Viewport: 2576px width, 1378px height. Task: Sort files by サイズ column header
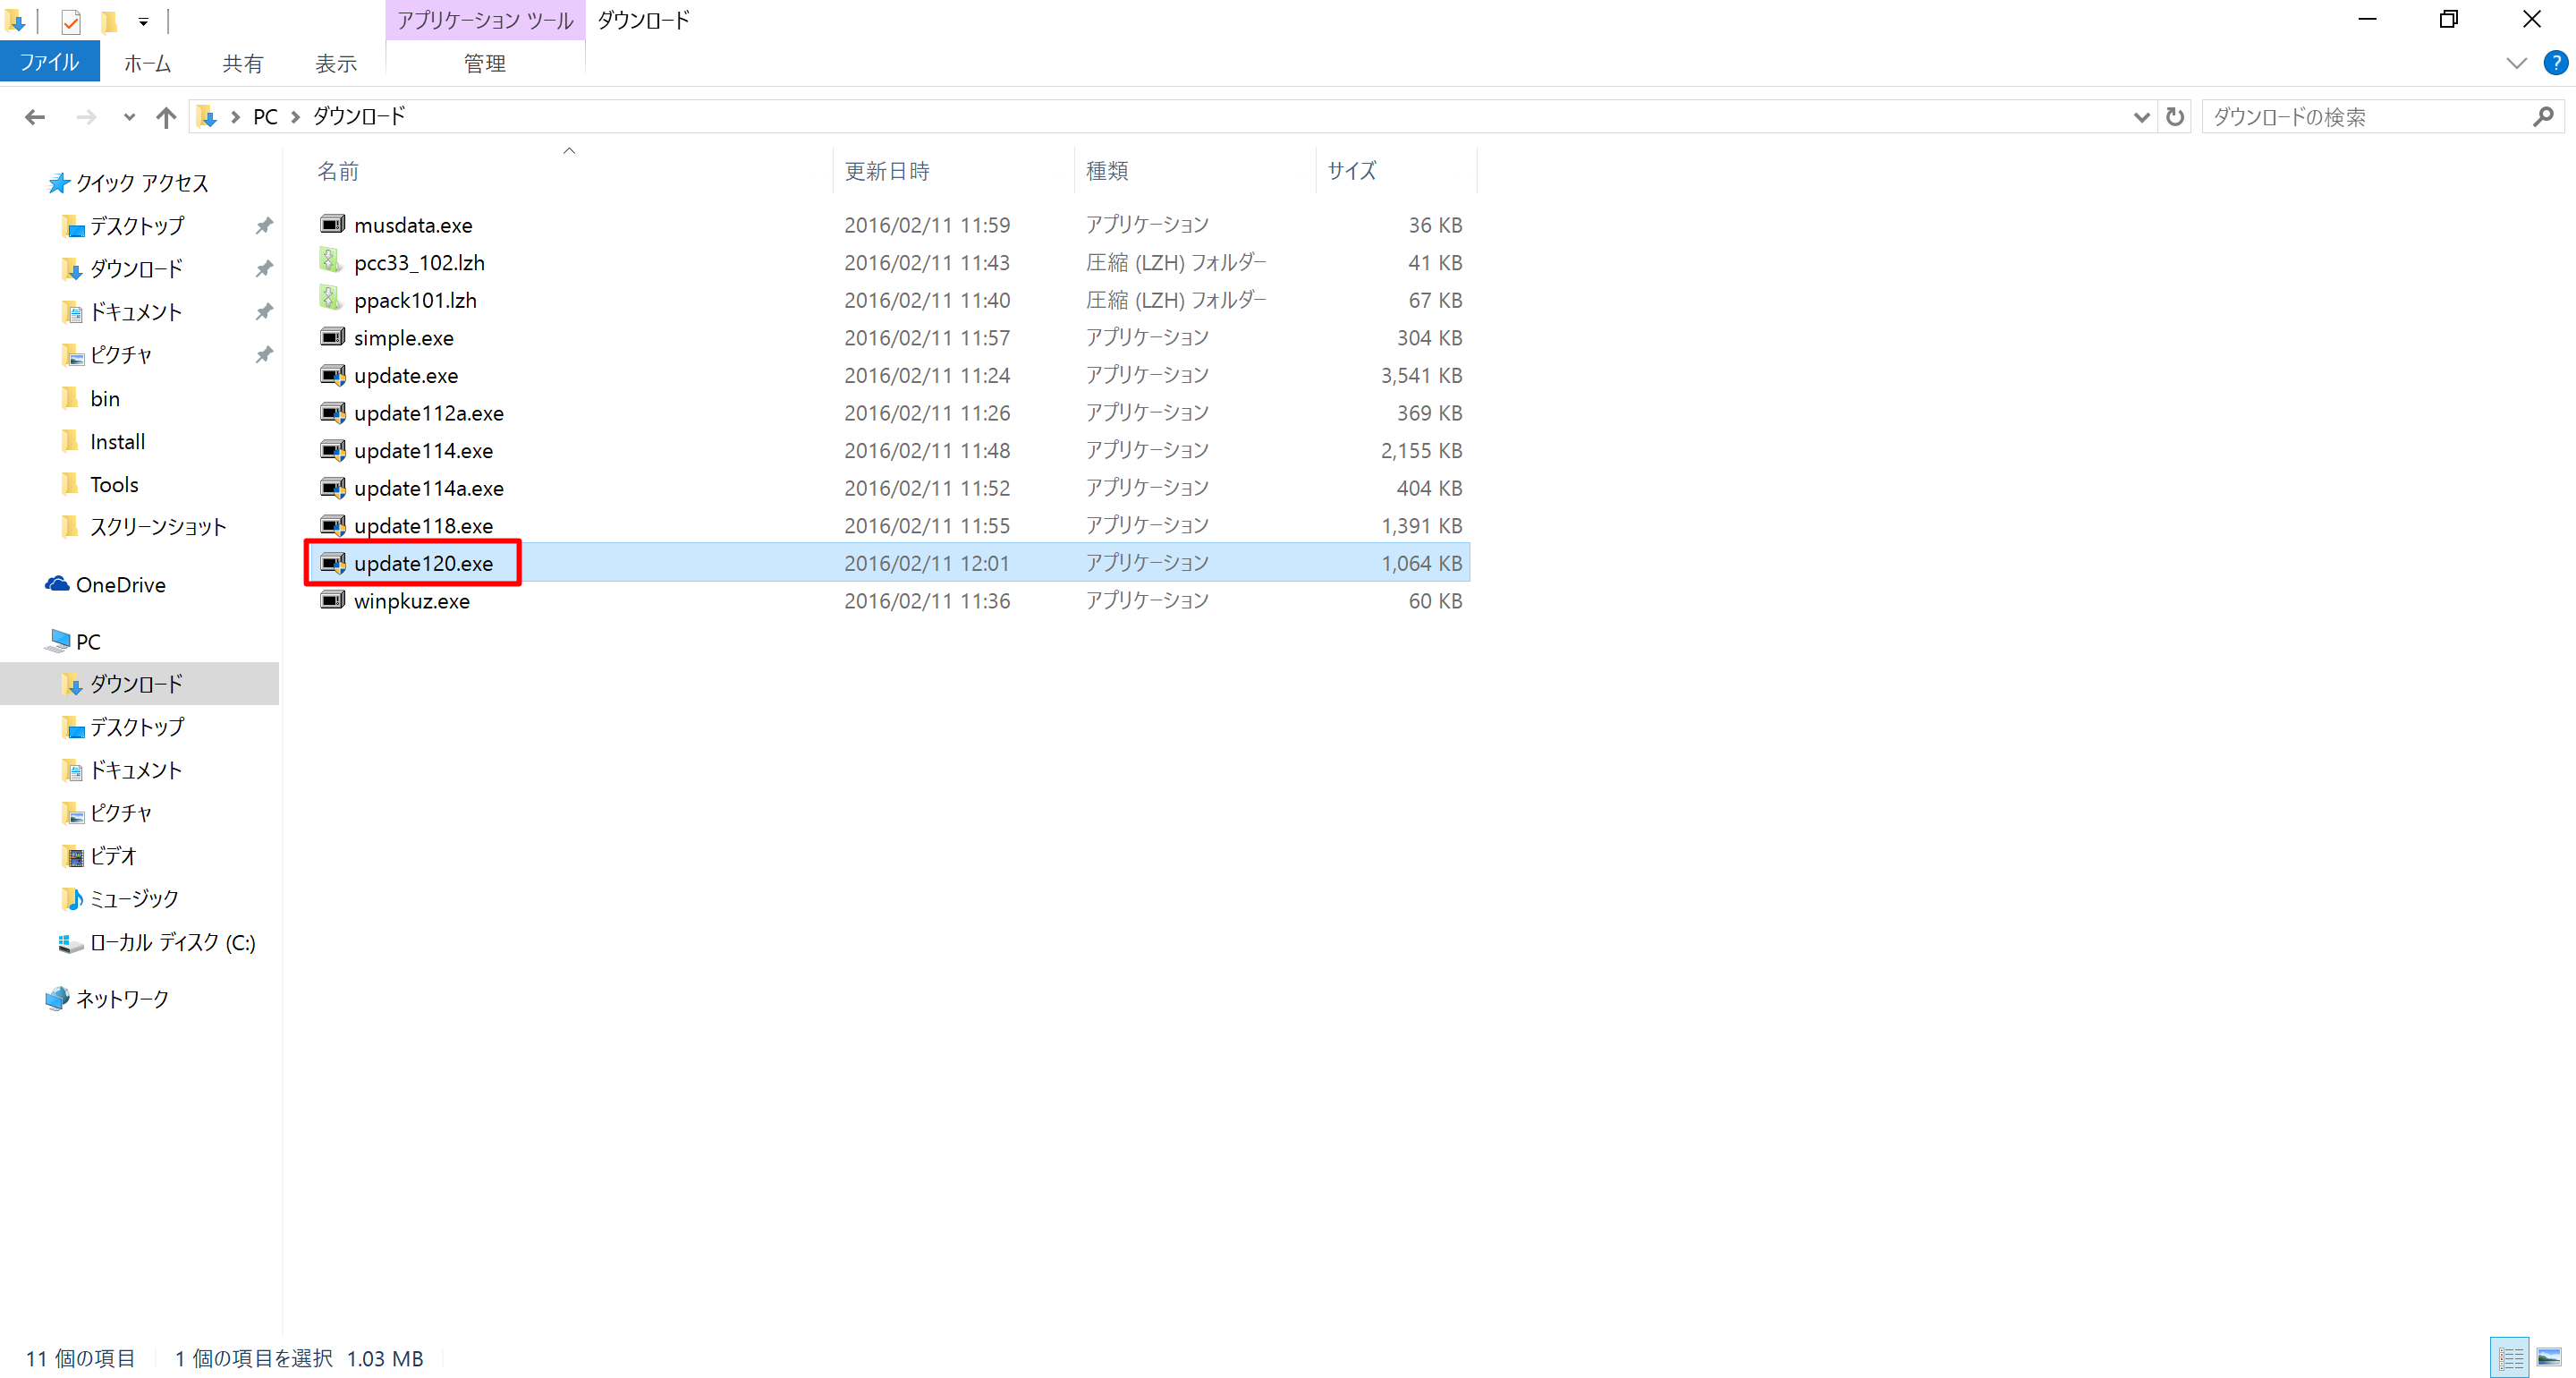(x=1397, y=170)
